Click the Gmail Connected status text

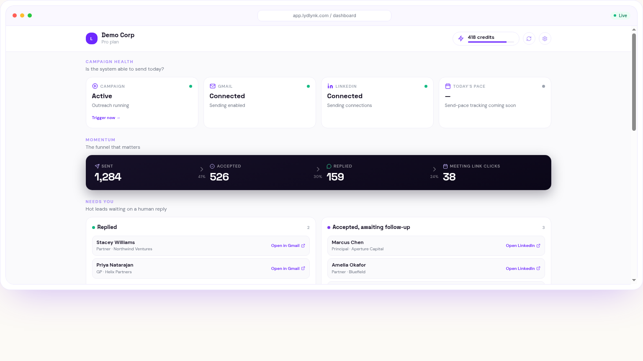coord(227,96)
